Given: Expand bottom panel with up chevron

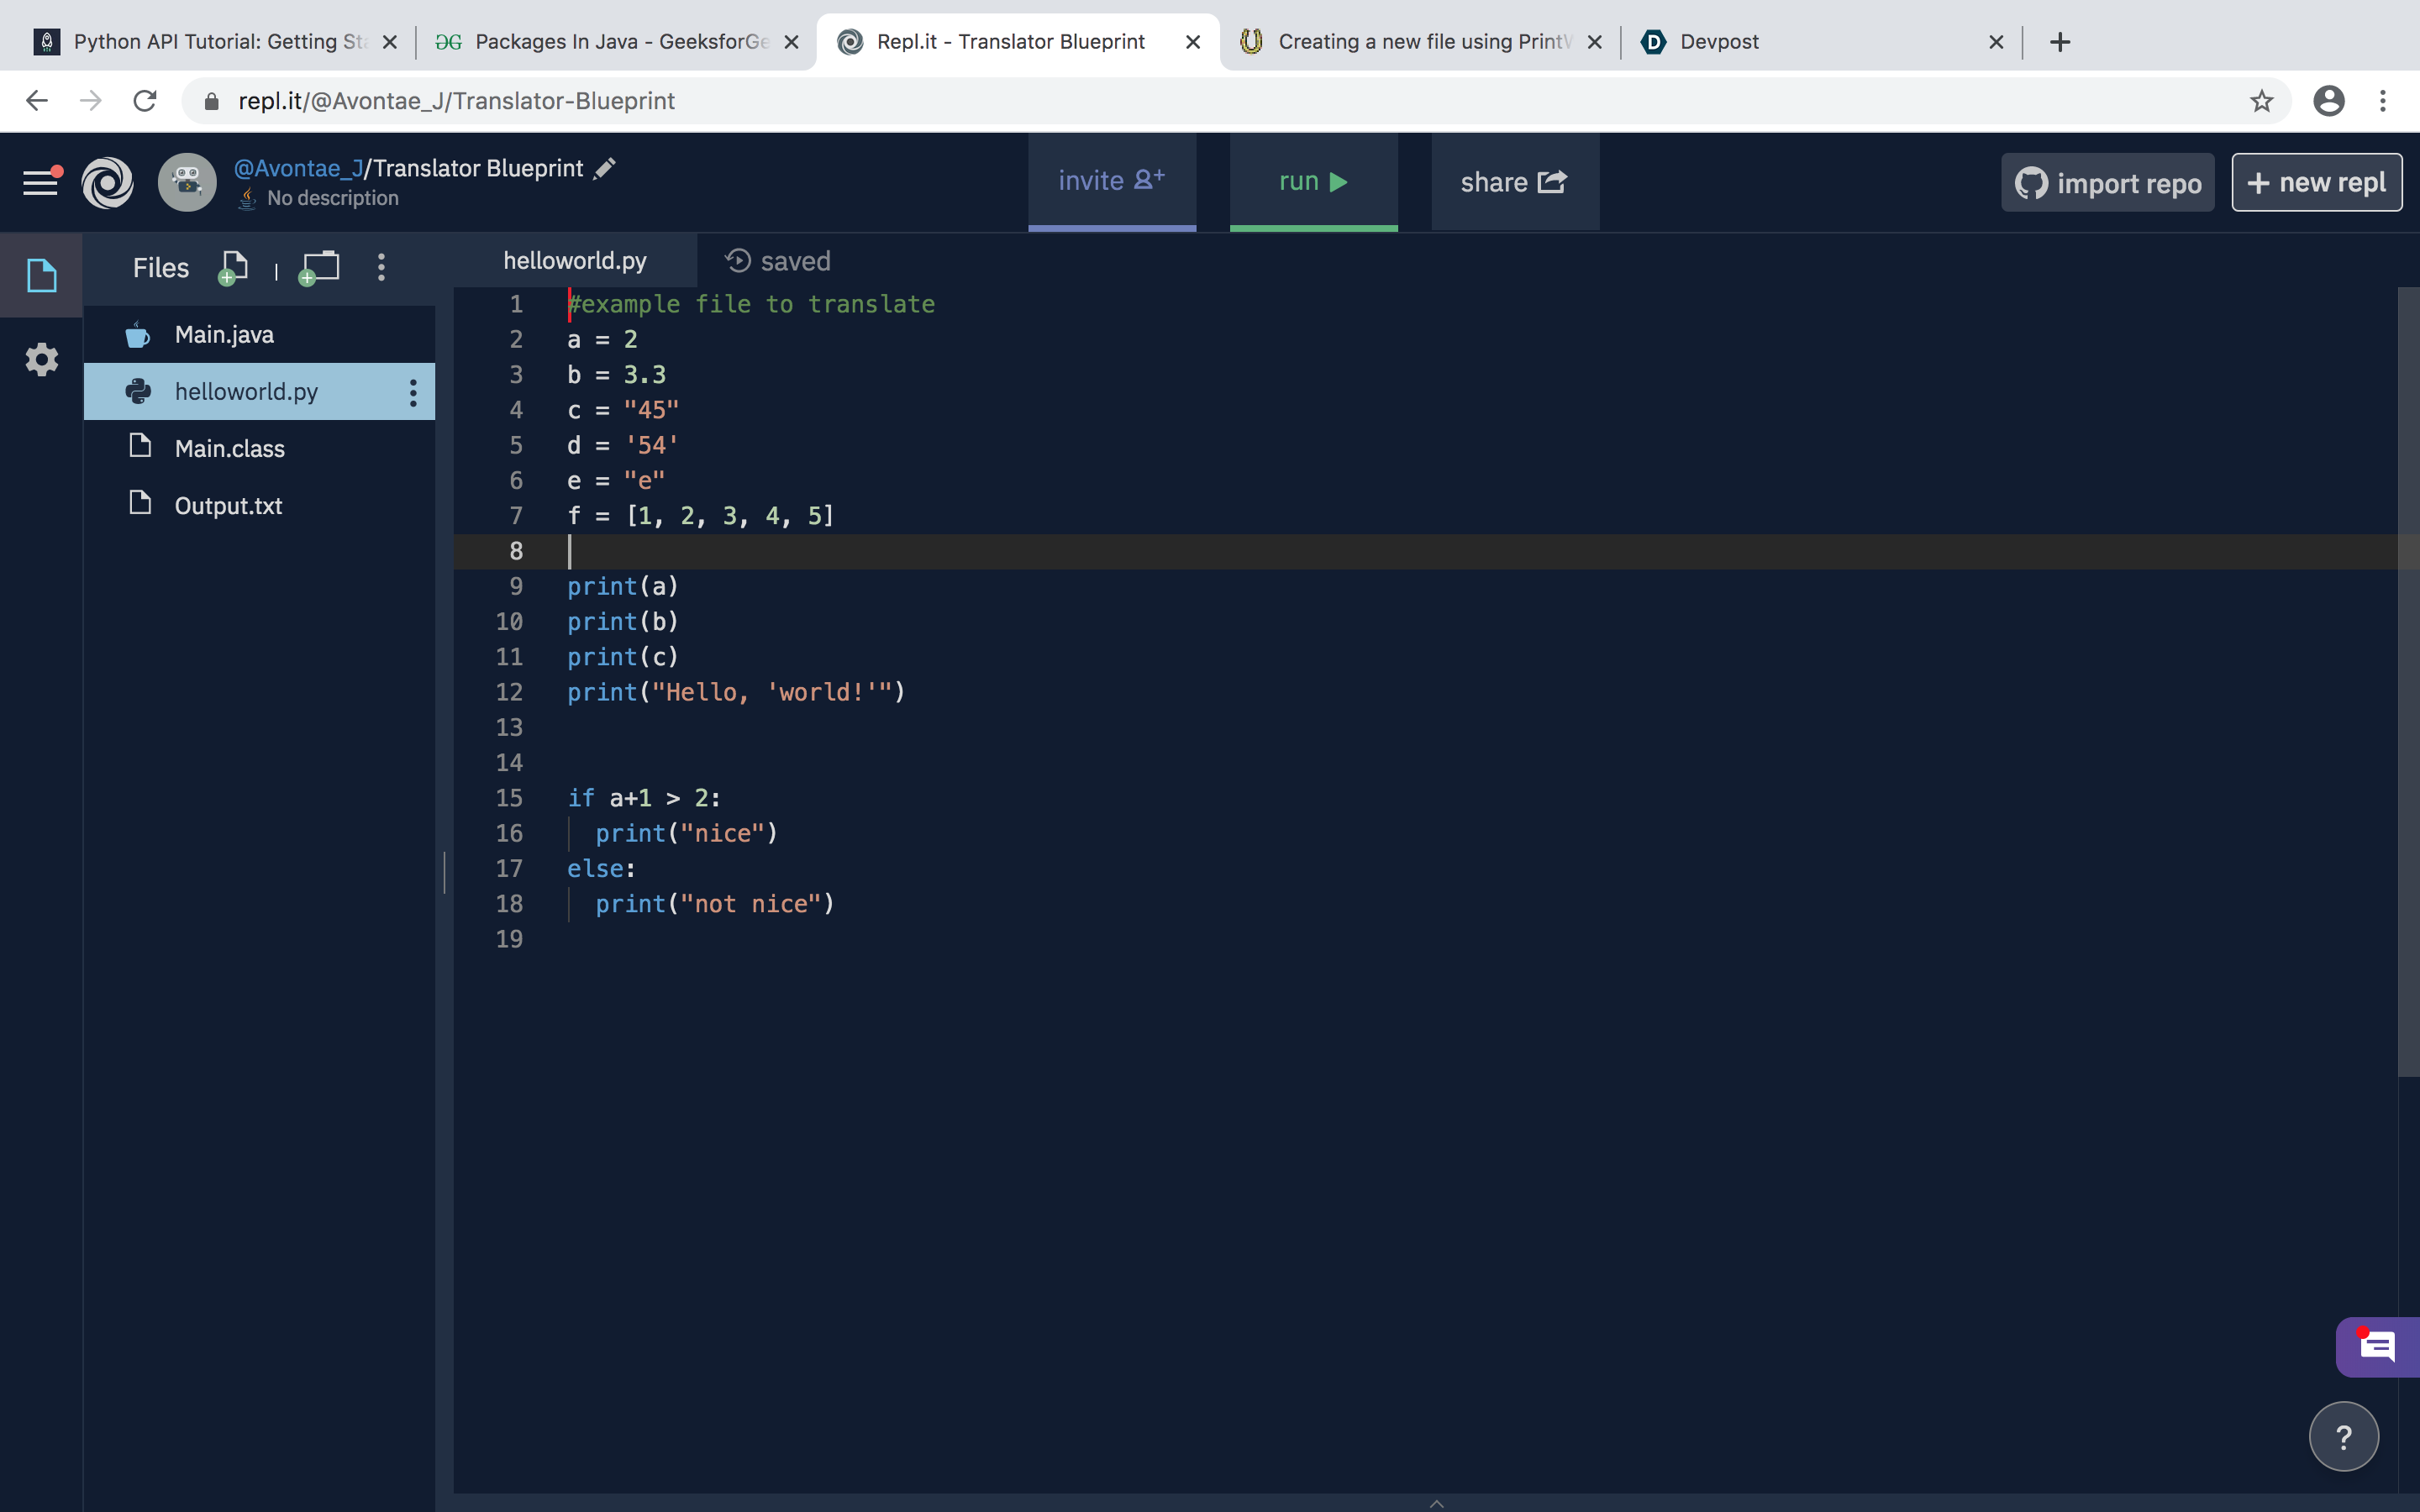Looking at the screenshot, I should point(1436,1502).
